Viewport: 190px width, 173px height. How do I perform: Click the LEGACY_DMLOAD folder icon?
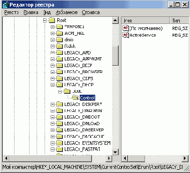60,124
